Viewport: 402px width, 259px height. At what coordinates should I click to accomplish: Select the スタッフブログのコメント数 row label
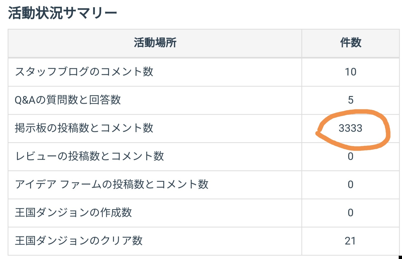pyautogui.click(x=84, y=72)
